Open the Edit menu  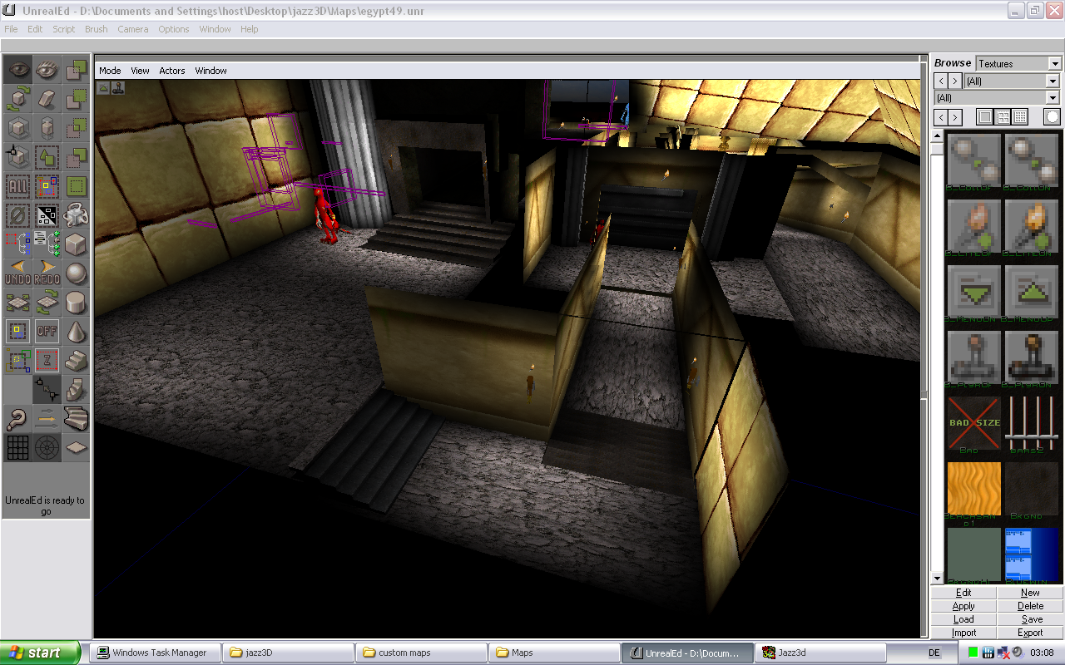(x=35, y=29)
